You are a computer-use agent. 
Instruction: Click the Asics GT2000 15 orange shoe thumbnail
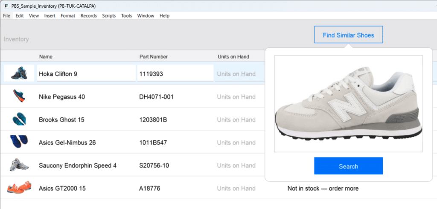(x=19, y=187)
